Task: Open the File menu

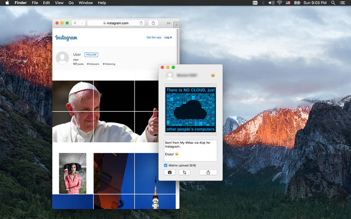Action: click(x=35, y=3)
